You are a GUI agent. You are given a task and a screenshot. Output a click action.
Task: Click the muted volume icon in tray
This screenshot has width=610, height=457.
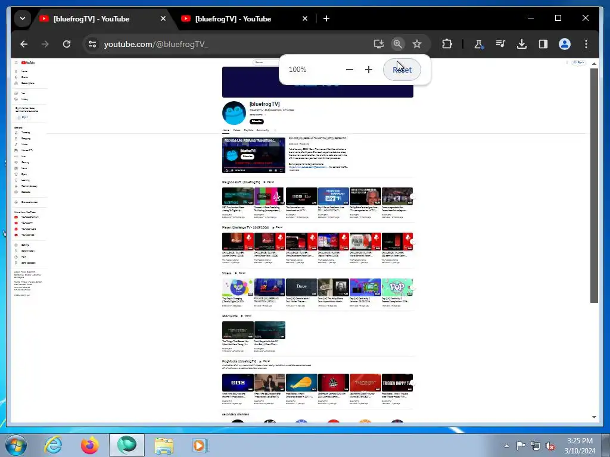(550, 446)
